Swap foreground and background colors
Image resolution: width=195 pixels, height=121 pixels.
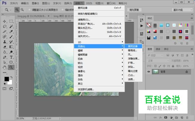point(11,77)
